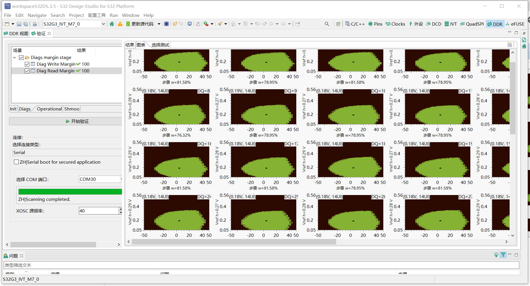Open the S32G3_IVT_M7_0 project dropdown
The width and height of the screenshot is (530, 286).
(x=103, y=24)
